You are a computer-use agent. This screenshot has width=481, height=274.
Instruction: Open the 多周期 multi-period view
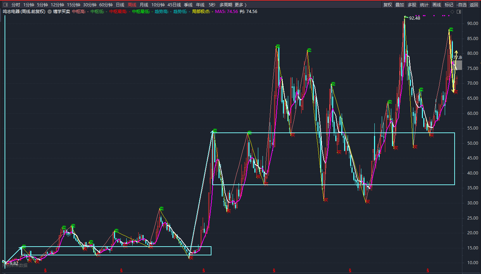tap(226, 5)
